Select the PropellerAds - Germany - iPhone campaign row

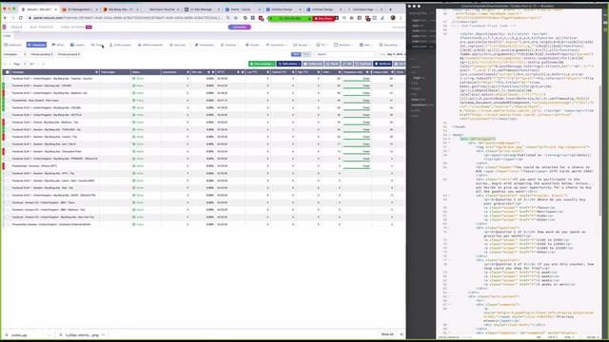[203, 166]
